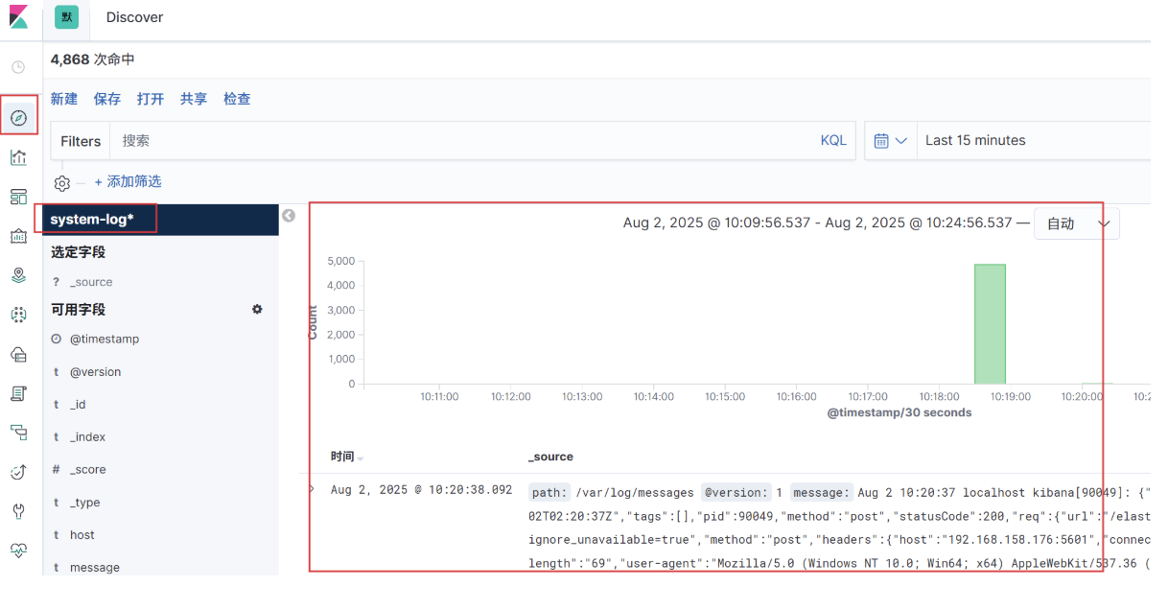1168x610 pixels.
Task: Click 打开 to open saved search
Action: [x=151, y=99]
